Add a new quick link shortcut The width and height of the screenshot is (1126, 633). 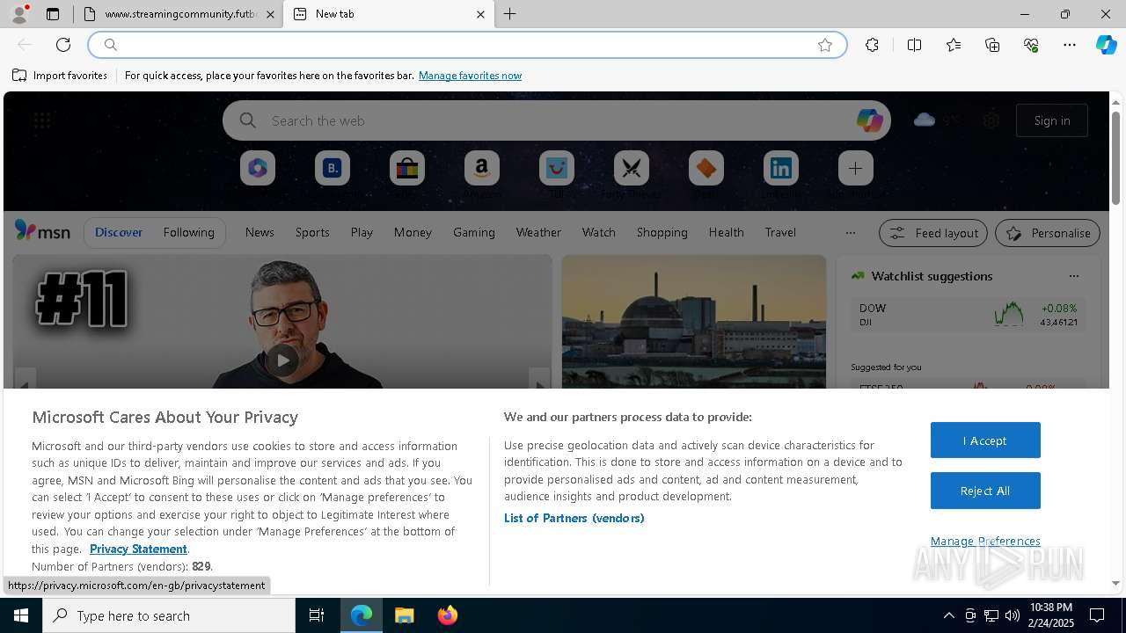click(855, 168)
